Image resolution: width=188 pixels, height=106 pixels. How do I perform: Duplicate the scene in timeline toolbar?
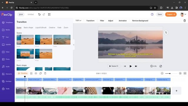coord(41,73)
